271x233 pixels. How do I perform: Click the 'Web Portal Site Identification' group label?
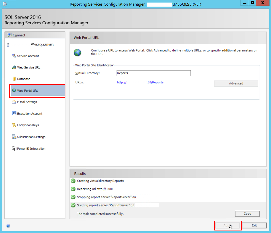[95, 65]
